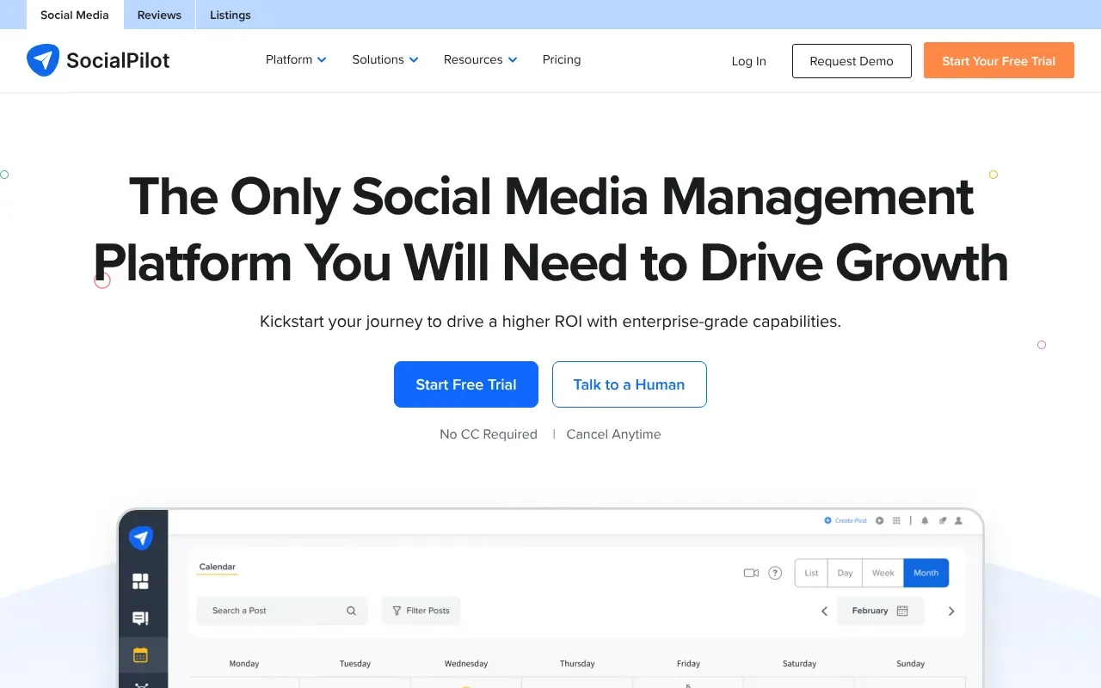Click the notification bell icon in the top bar

click(x=924, y=520)
